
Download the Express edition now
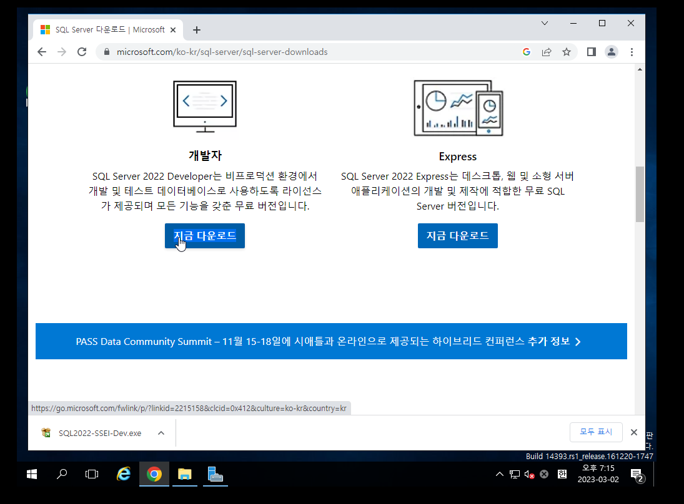pos(458,236)
